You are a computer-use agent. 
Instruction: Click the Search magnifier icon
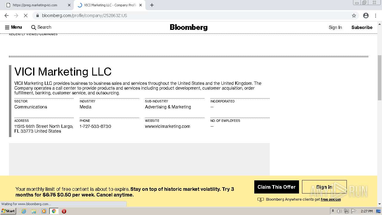point(33,27)
